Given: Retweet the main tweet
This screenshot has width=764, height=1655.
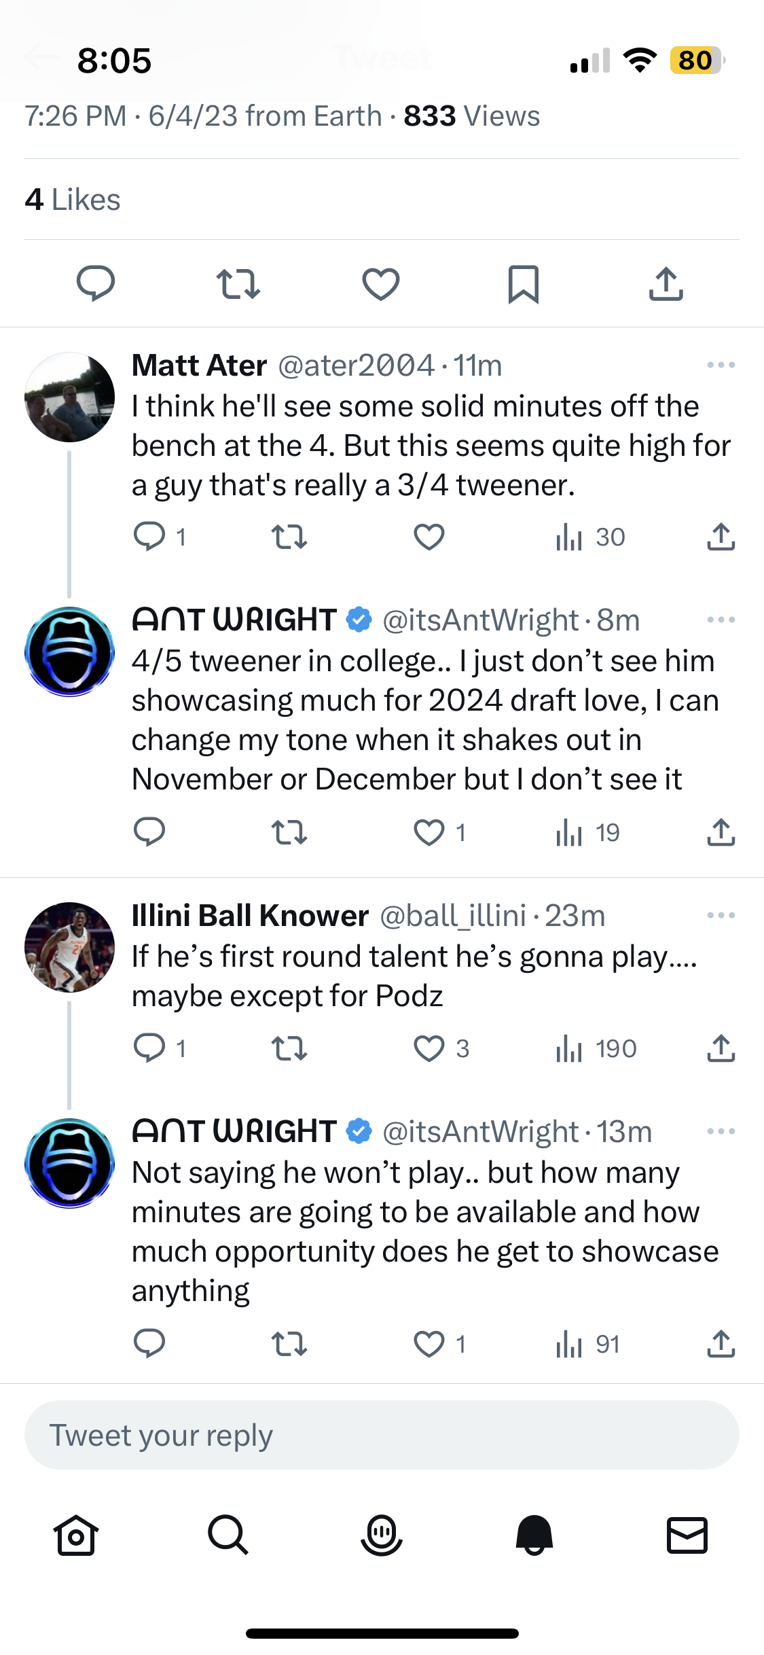Looking at the screenshot, I should 238,284.
